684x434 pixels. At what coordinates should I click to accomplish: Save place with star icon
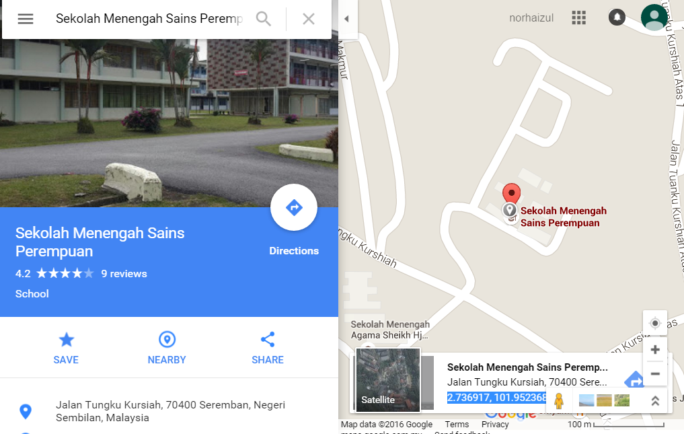pos(67,348)
